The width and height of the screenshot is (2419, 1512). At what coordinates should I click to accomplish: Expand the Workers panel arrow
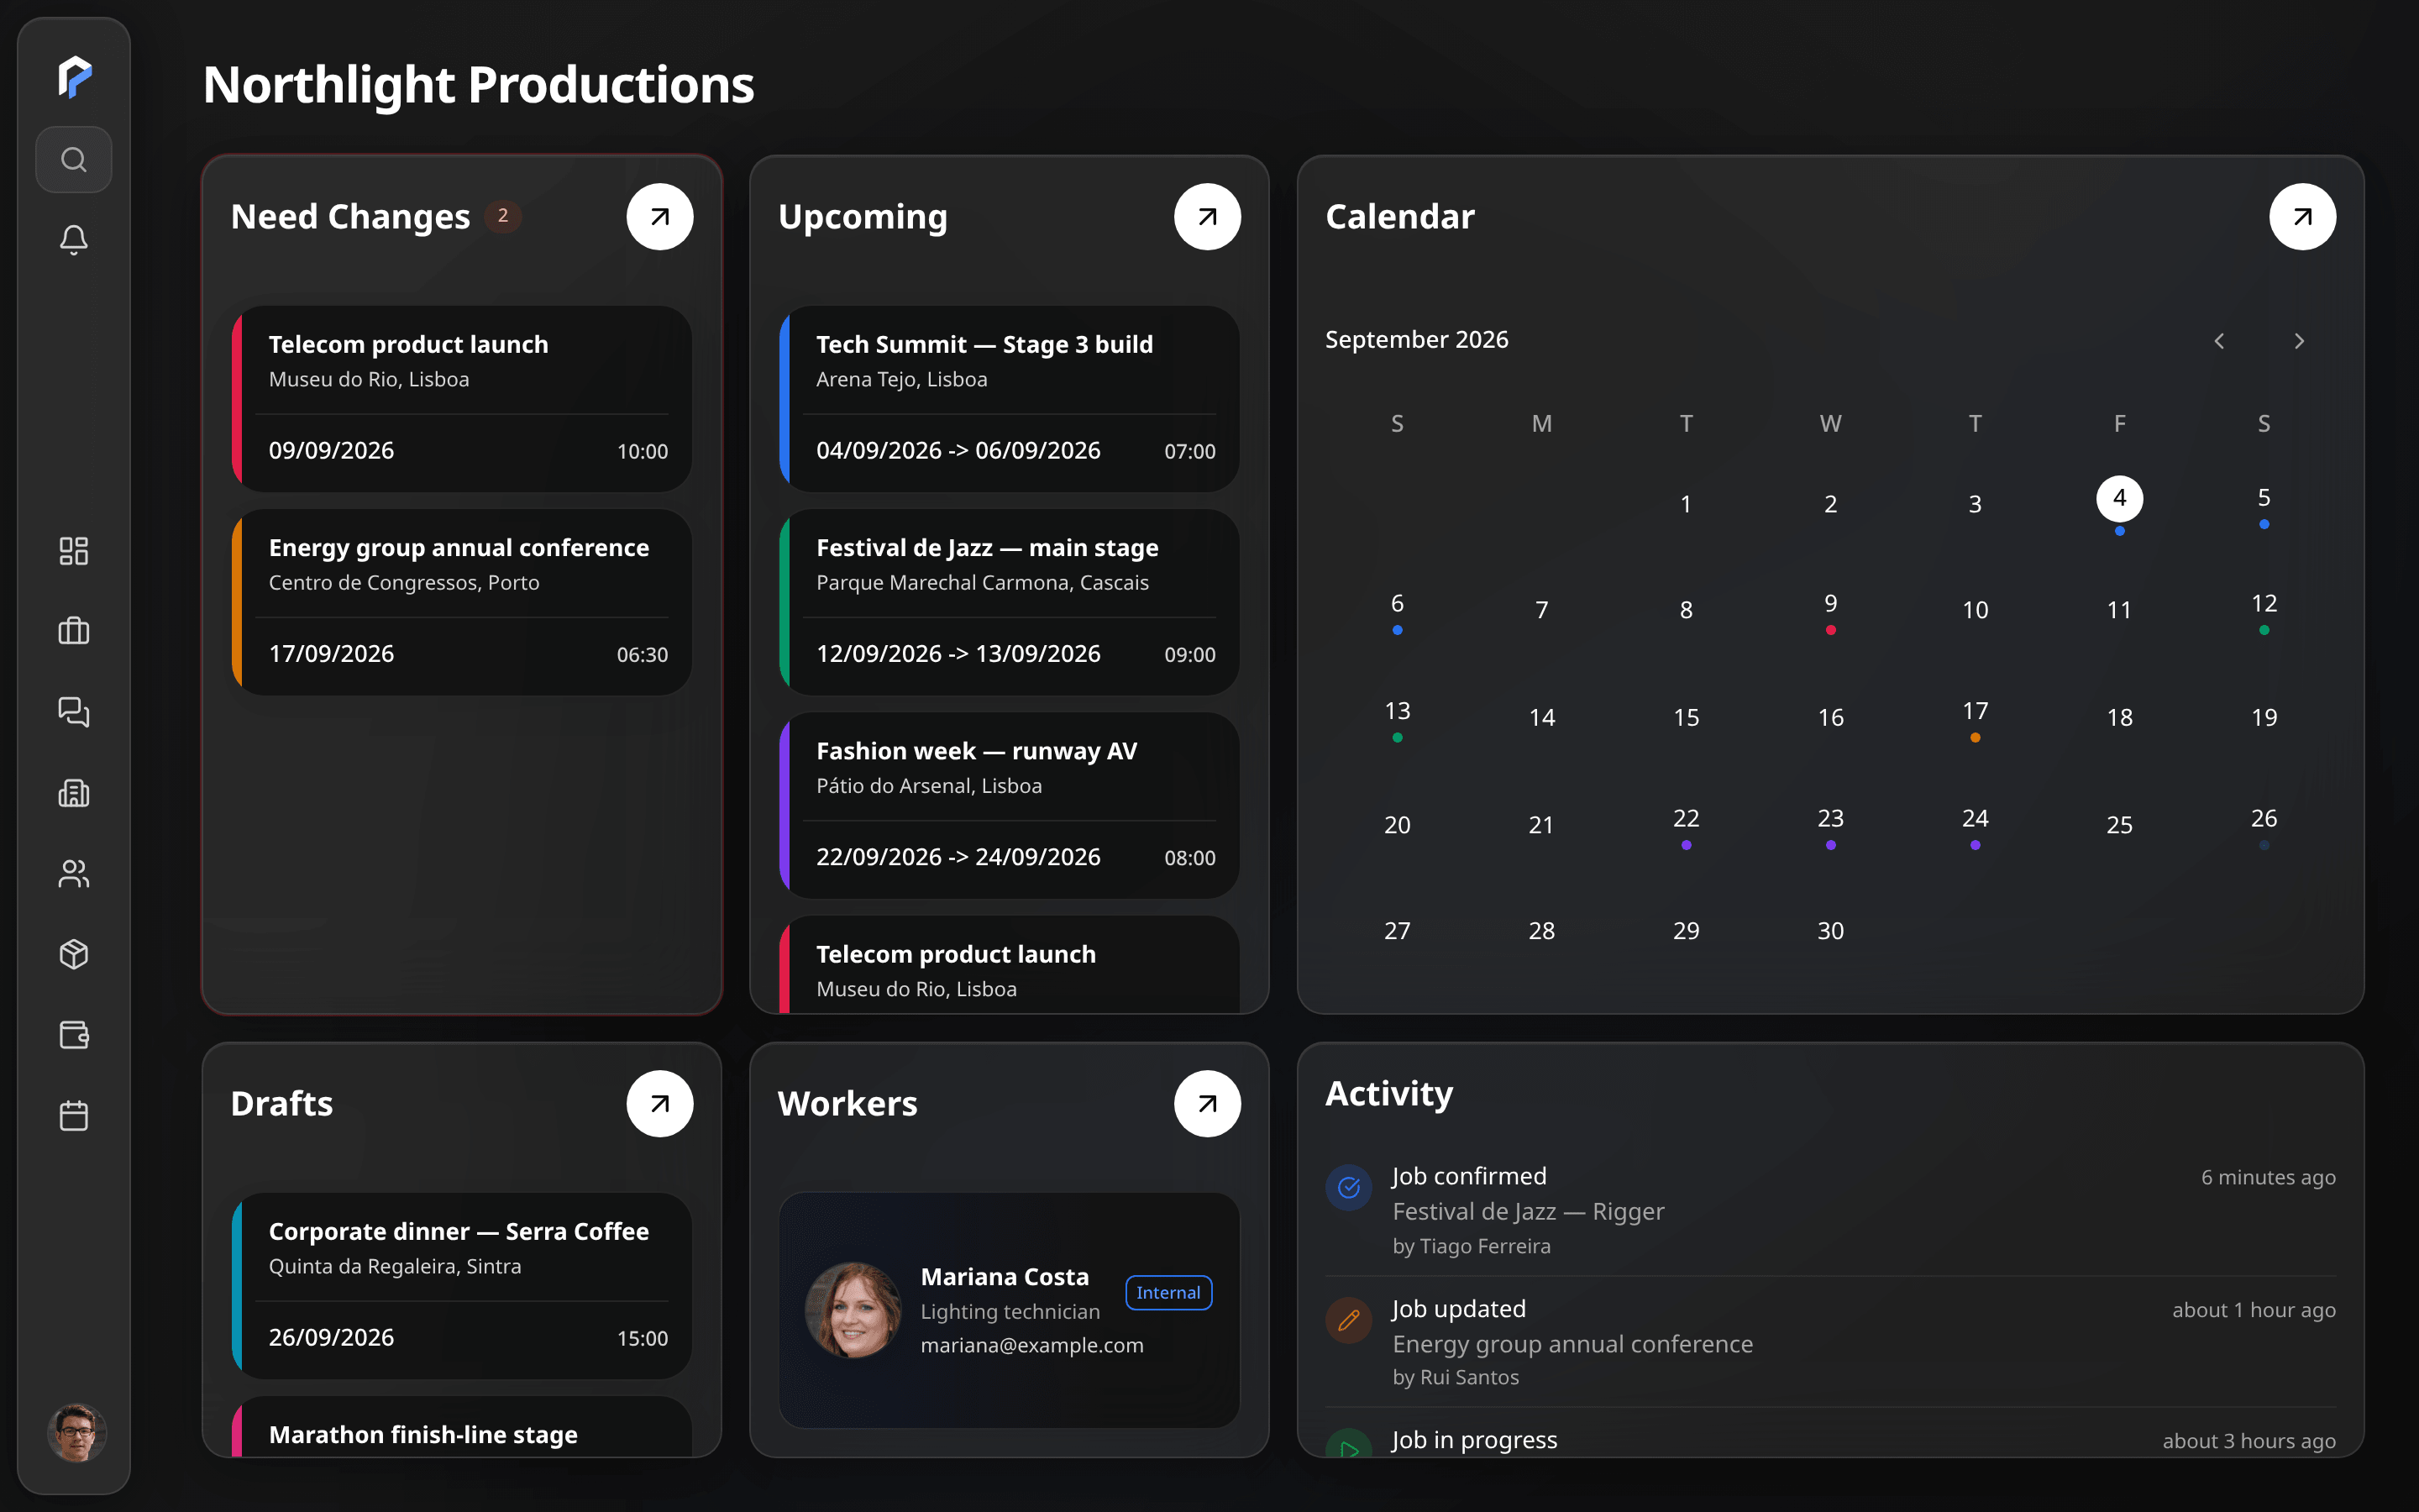pos(1208,1104)
